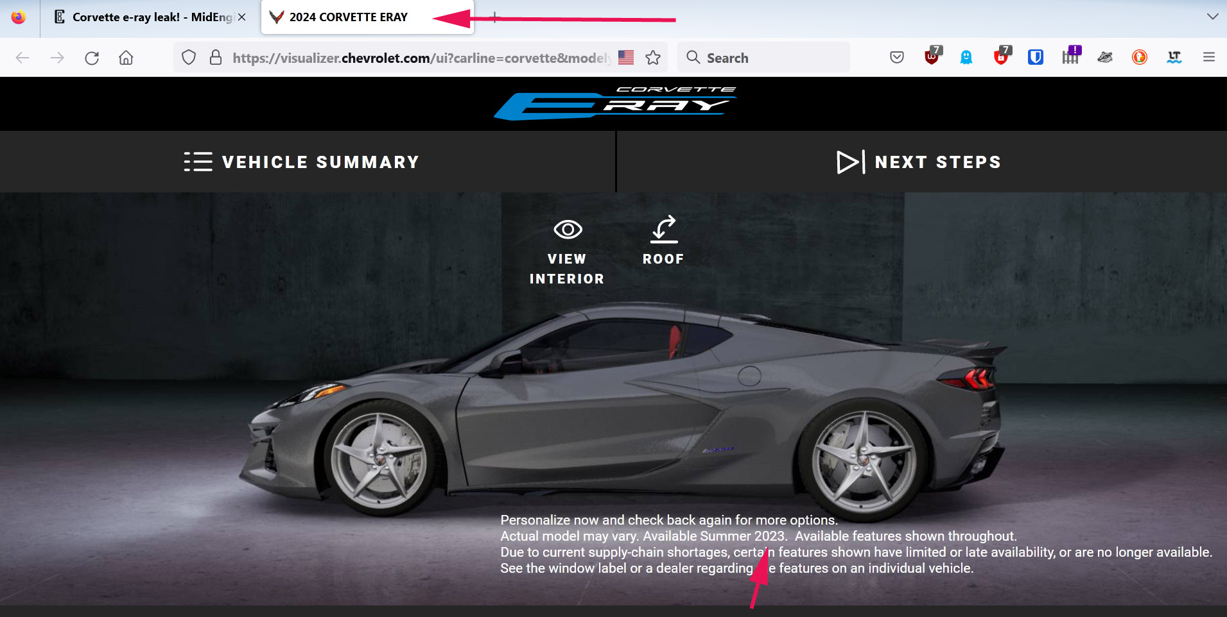
Task: Open the uBlock Origin extension popup
Action: point(931,58)
